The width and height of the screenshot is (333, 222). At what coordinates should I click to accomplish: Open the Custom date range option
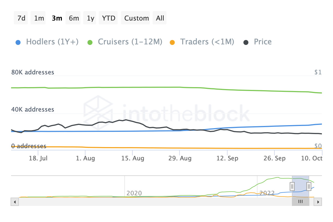click(x=137, y=18)
